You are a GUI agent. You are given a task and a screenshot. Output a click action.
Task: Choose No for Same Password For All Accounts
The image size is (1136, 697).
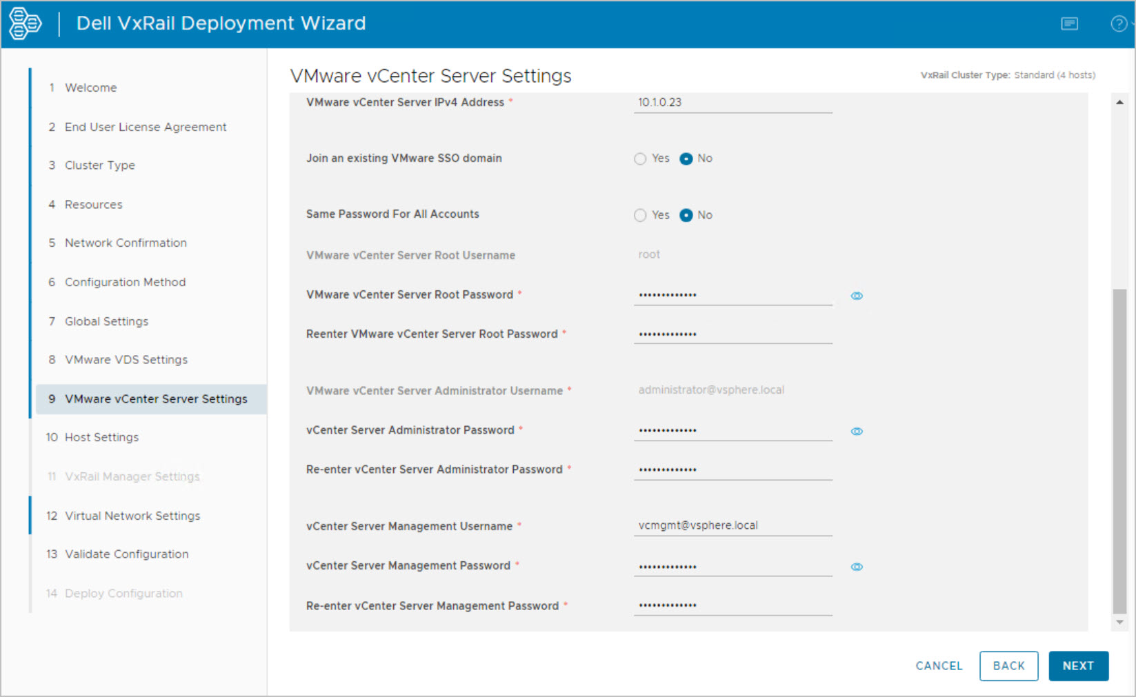(686, 216)
